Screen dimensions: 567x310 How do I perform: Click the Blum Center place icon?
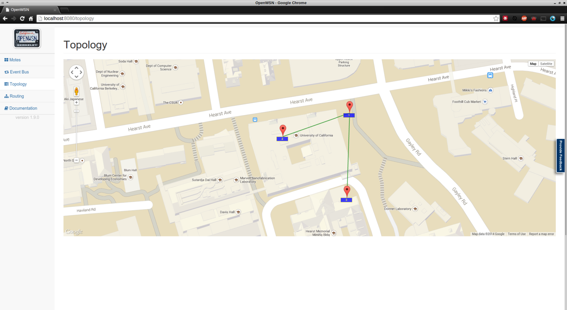tap(130, 177)
